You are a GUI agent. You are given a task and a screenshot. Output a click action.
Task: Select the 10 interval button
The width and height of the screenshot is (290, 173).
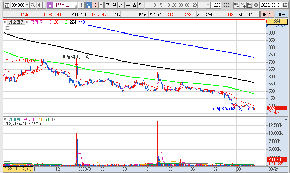168,5
